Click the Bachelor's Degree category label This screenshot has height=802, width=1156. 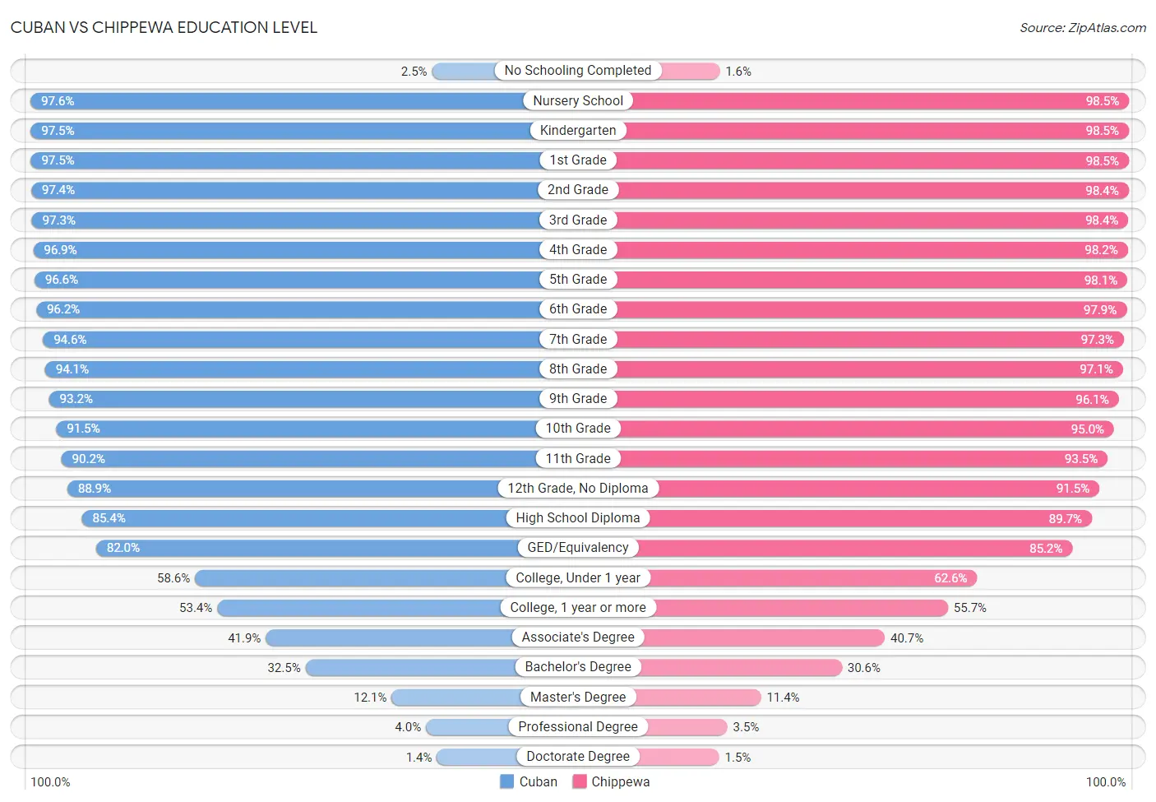pyautogui.click(x=578, y=666)
